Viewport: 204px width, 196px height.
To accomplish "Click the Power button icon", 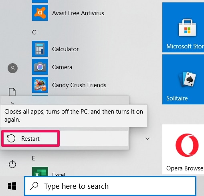I will pyautogui.click(x=12, y=164).
